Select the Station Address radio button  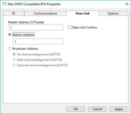point(10,35)
